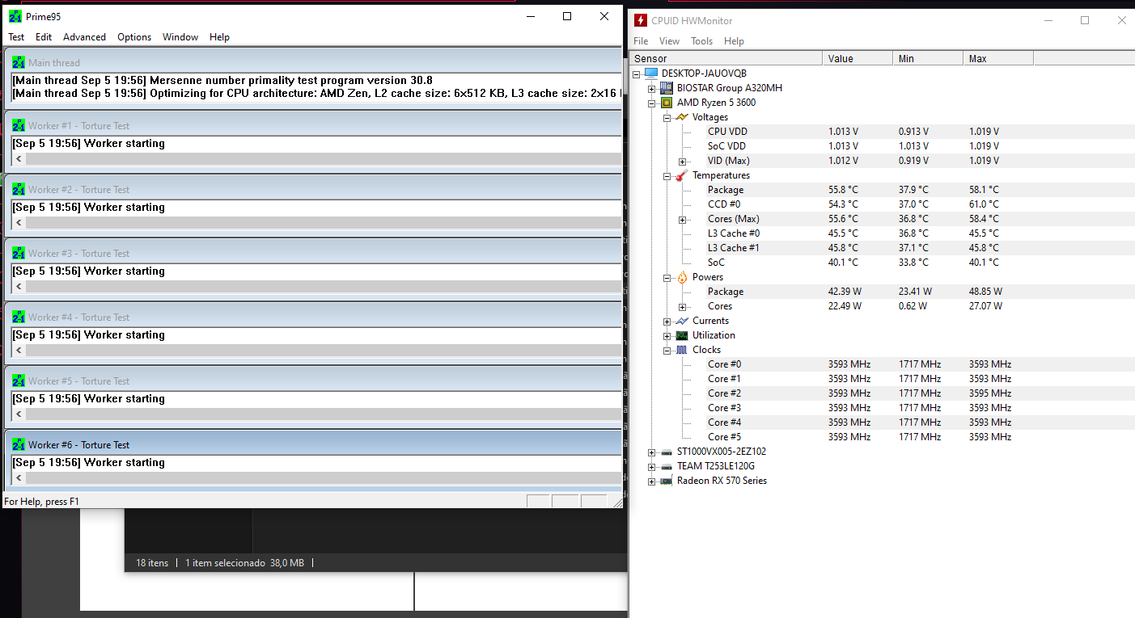
Task: Click the Worker #3 window icon
Action: point(19,253)
